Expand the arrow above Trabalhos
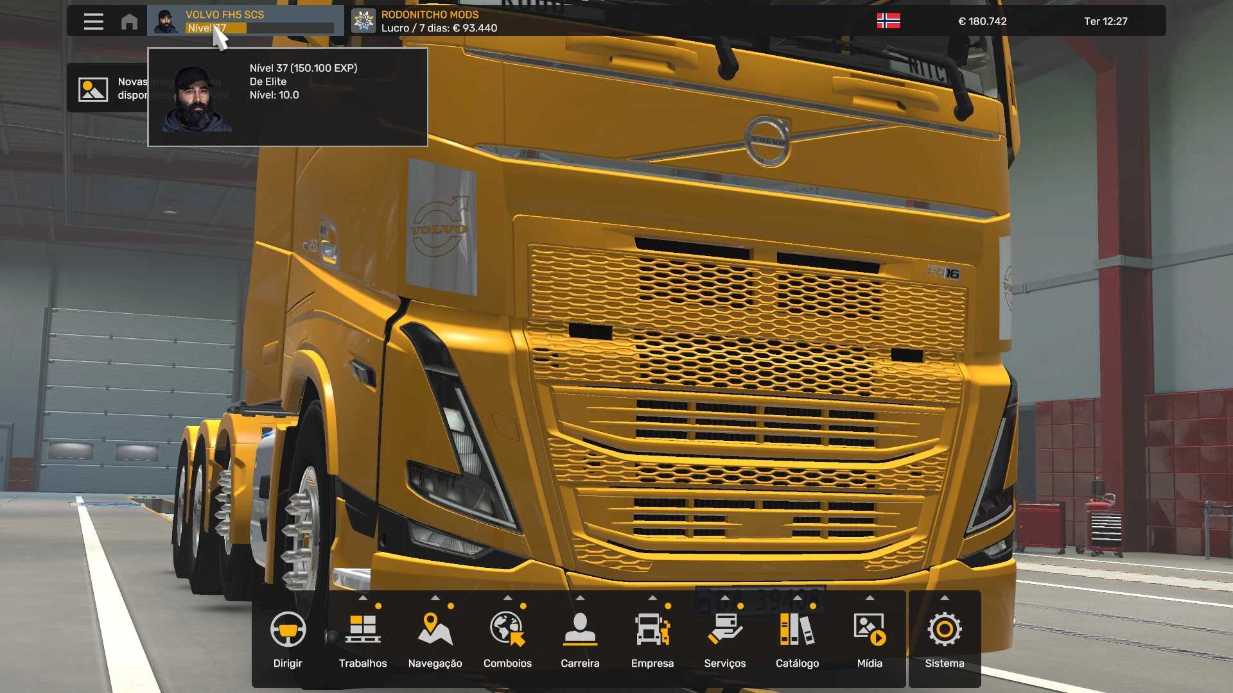The width and height of the screenshot is (1233, 693). (363, 598)
